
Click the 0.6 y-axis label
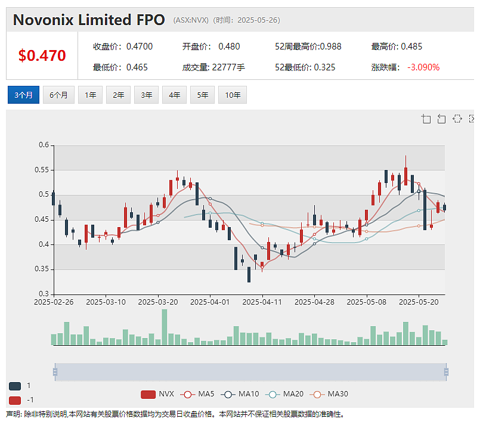coord(44,145)
